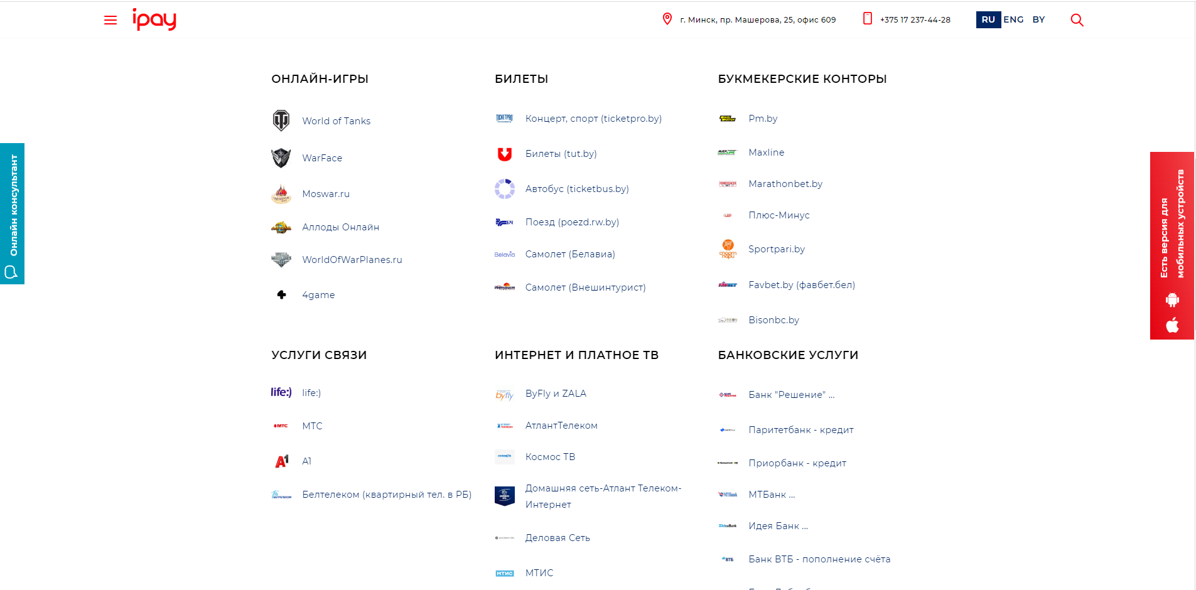1196x590 pixels.
Task: Open the Maxline link
Action: [767, 153]
